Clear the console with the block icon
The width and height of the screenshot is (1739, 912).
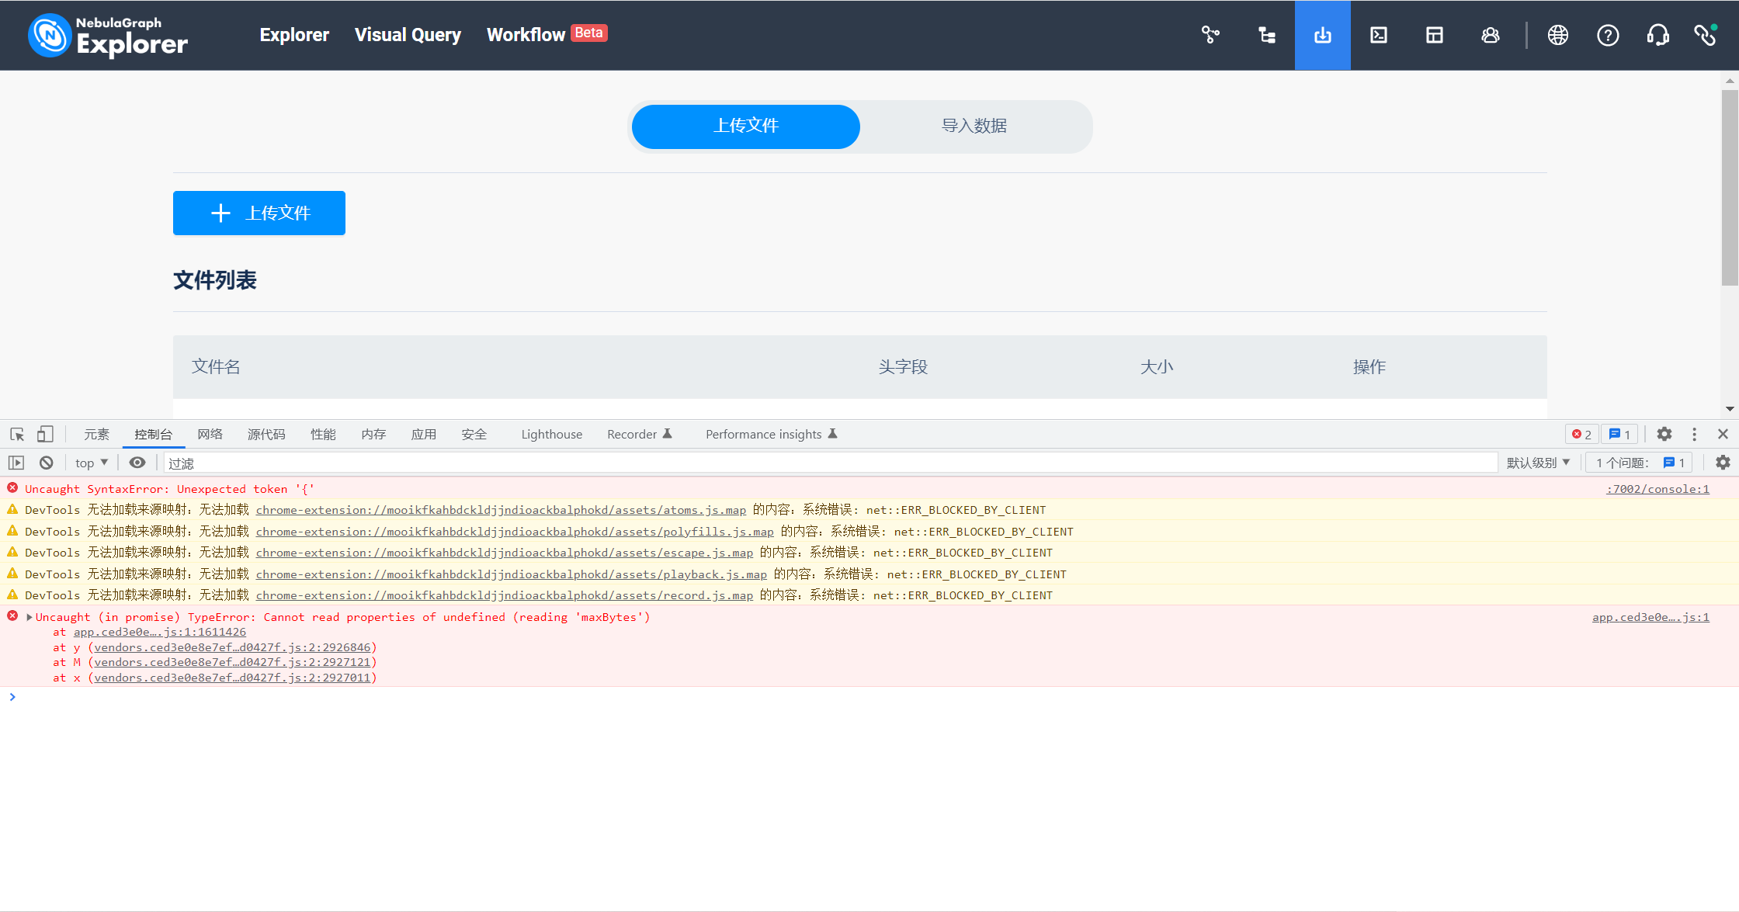coord(46,462)
